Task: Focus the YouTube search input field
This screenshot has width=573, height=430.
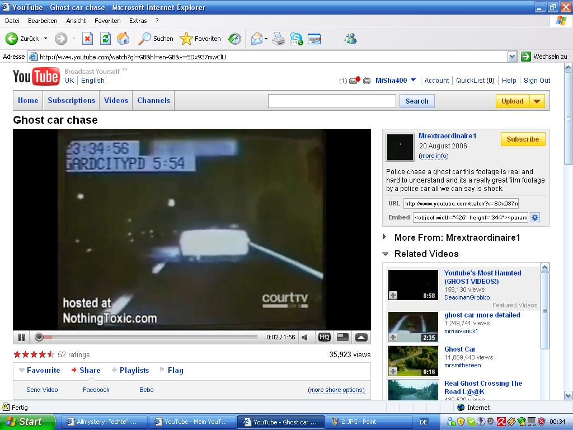Action: [x=332, y=101]
